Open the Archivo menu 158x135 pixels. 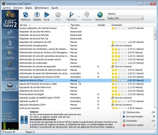click(x=7, y=8)
